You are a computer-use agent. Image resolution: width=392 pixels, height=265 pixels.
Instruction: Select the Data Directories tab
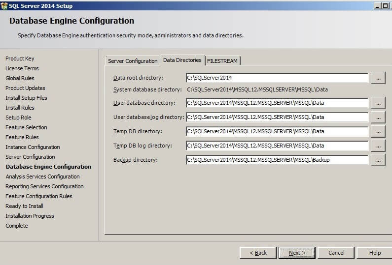click(182, 60)
